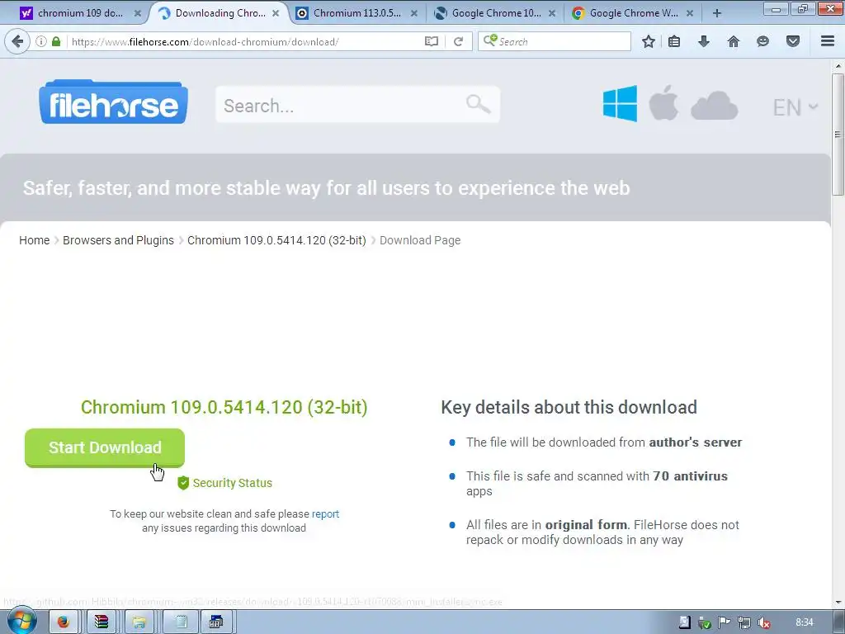Image resolution: width=845 pixels, height=634 pixels.
Task: Go to Home breadcrumb link
Action: (35, 240)
